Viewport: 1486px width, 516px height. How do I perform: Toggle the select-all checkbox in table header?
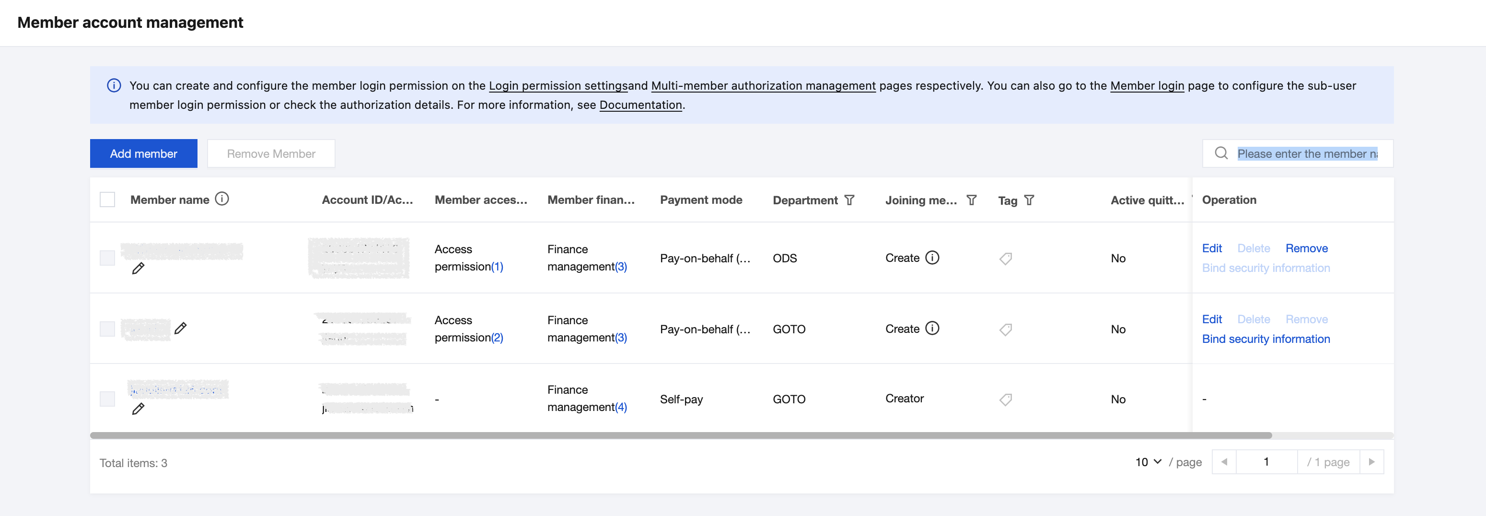click(107, 199)
